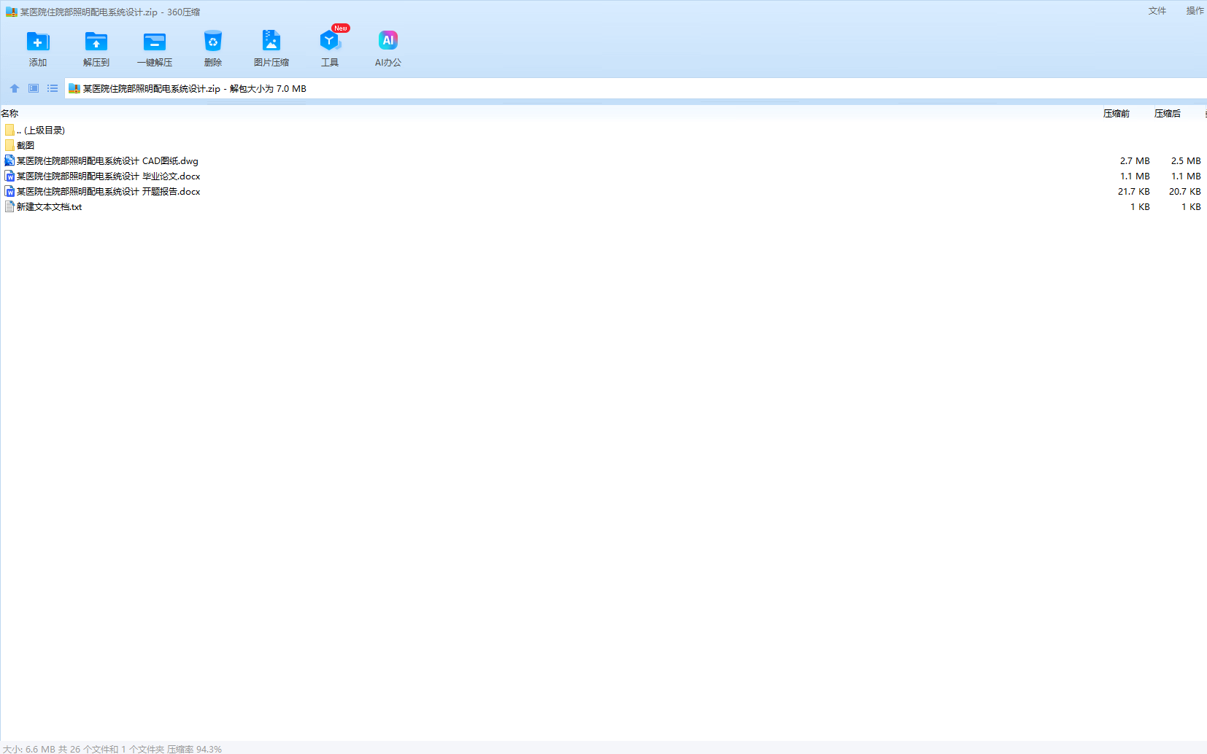Viewport: 1207px width, 754px height.
Task: Click the 360压缩 app icon in title bar
Action: point(11,12)
